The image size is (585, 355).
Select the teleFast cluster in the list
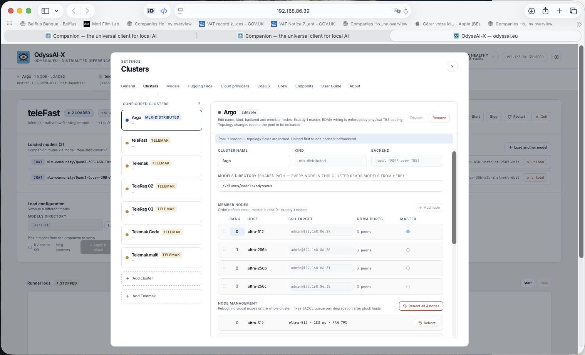pyautogui.click(x=162, y=143)
